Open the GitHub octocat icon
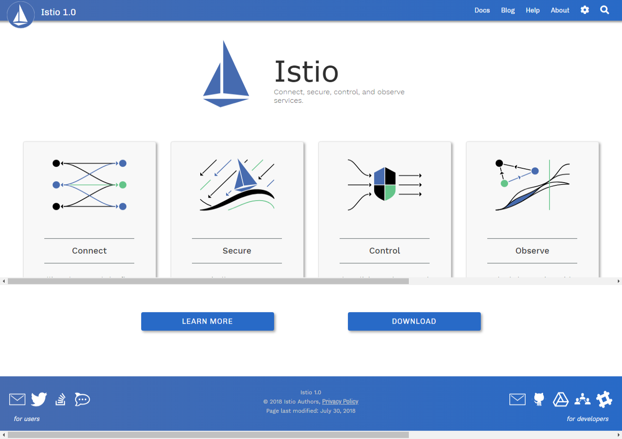Screen dimensions: 622x439 tap(539, 399)
